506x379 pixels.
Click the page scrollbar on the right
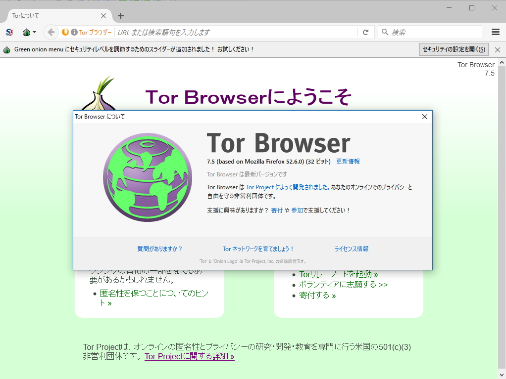(x=502, y=198)
